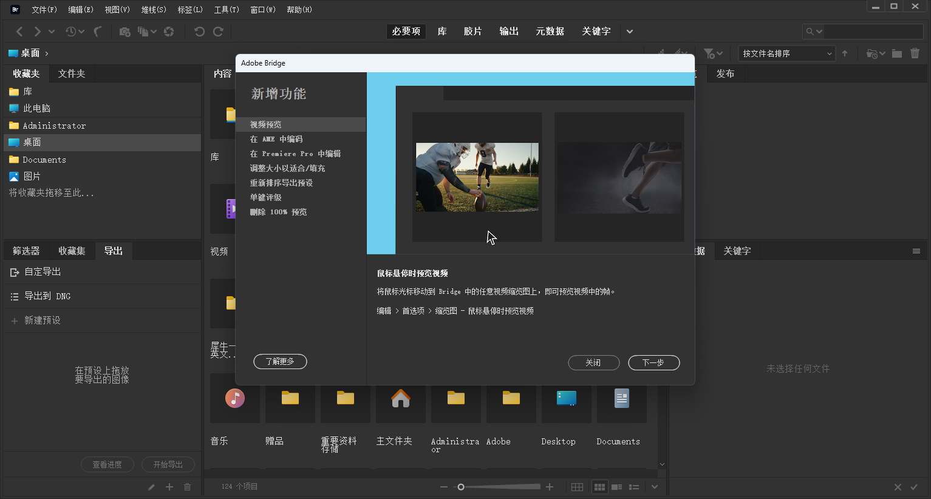This screenshot has width=931, height=499.
Task: Toggle thumbnail grid lock view
Action: [577, 486]
